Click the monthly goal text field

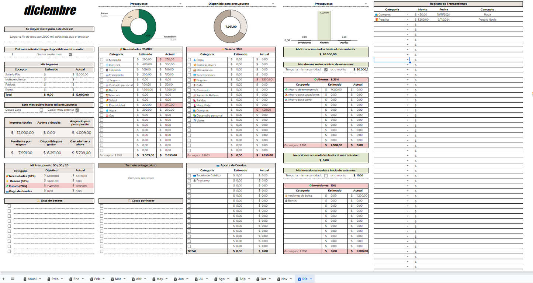coord(49,37)
